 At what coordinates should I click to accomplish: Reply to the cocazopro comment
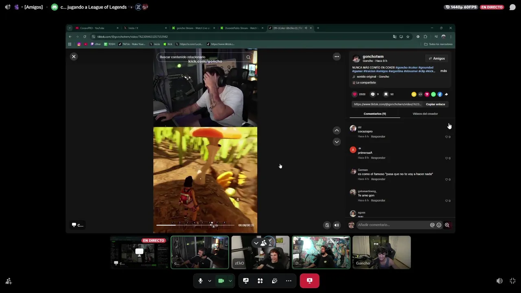click(378, 137)
